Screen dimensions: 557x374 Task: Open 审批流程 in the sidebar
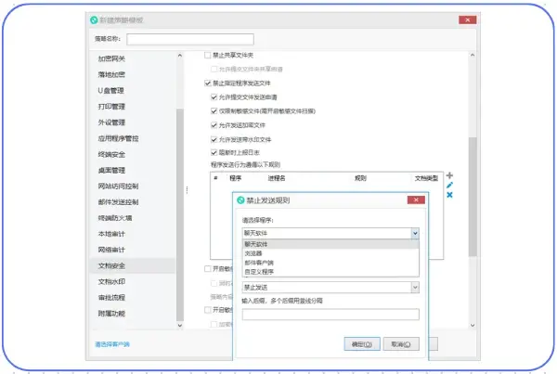111,298
